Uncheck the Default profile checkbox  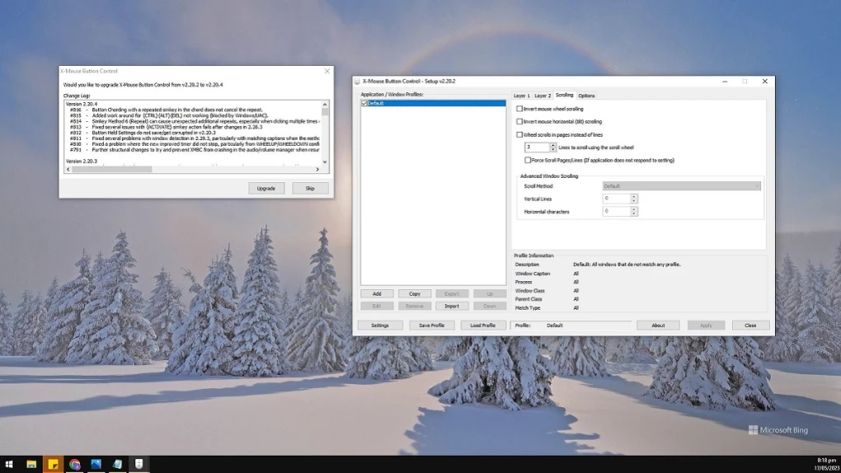364,103
